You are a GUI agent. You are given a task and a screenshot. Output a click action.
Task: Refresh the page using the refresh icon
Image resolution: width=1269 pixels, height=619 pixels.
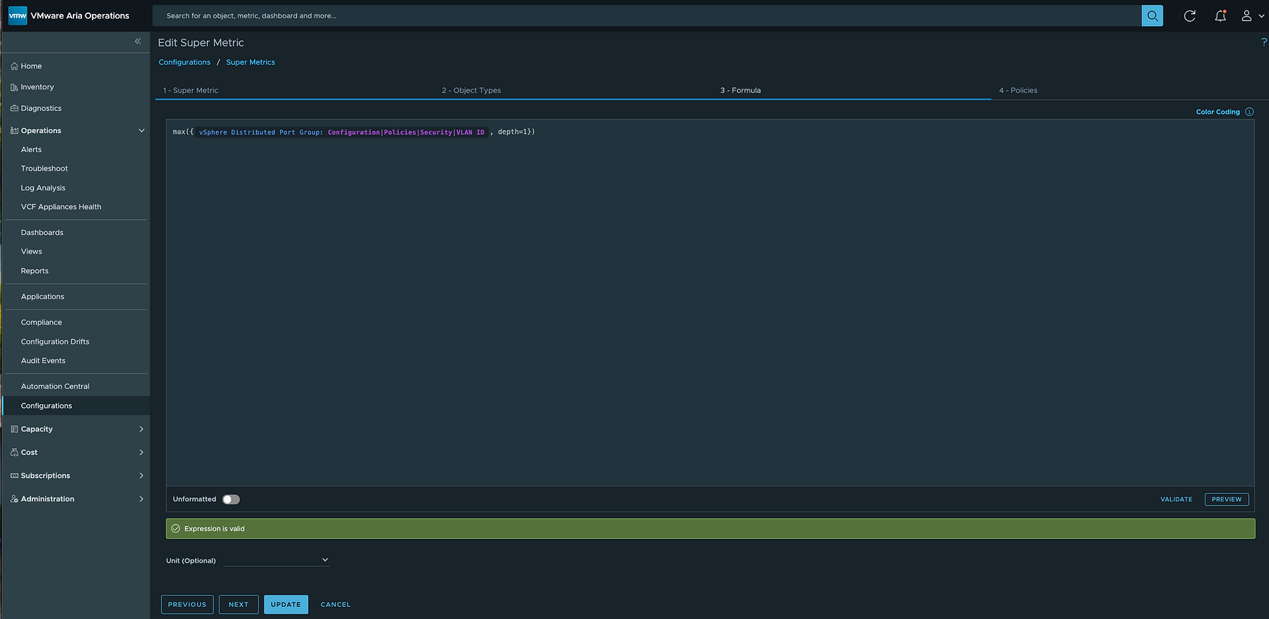(1190, 16)
